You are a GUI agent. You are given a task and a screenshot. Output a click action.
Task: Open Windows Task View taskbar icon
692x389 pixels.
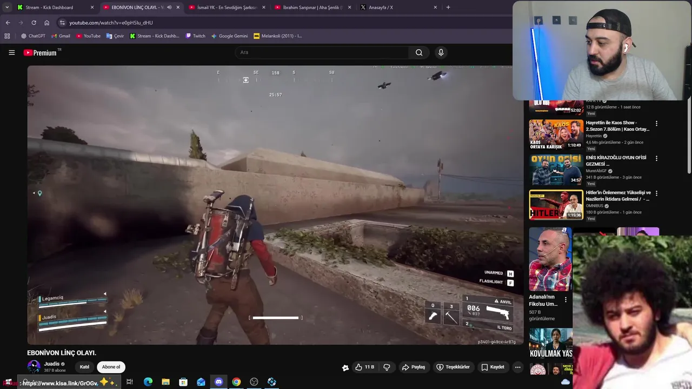tap(130, 382)
